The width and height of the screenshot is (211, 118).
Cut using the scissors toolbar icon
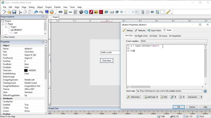click(x=20, y=12)
